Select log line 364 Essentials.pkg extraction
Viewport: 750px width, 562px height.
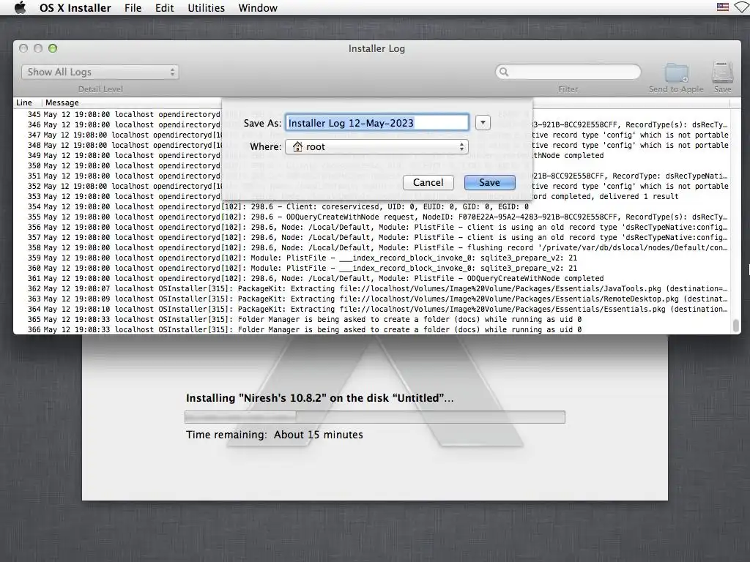click(371, 310)
